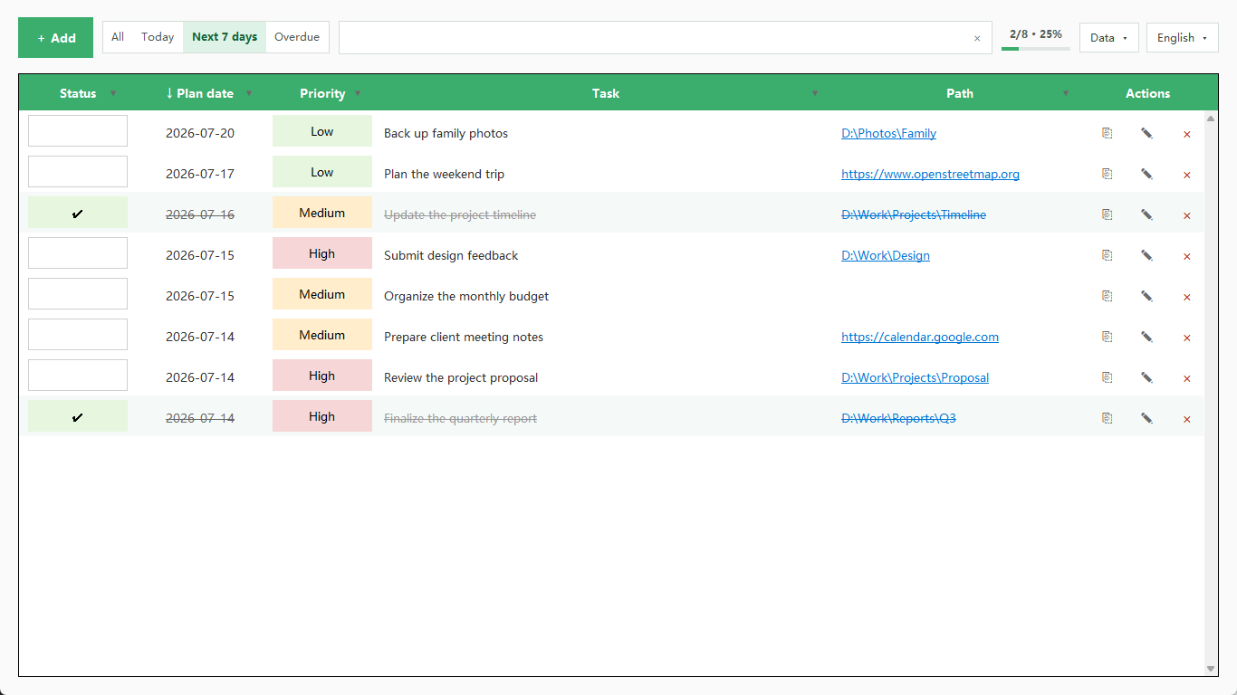1237x695 pixels.
Task: Open the D:\Work\Reports\Q3 link
Action: [898, 418]
